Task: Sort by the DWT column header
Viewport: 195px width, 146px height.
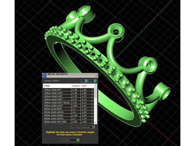Action: click(86, 86)
